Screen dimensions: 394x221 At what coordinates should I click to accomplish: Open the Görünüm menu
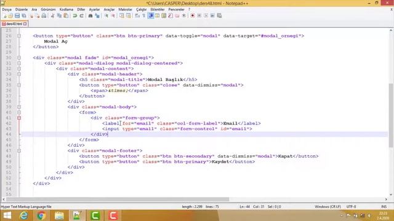coord(48,10)
